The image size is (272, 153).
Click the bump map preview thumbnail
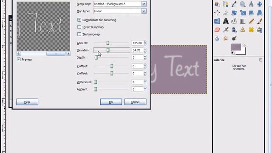[43, 26]
